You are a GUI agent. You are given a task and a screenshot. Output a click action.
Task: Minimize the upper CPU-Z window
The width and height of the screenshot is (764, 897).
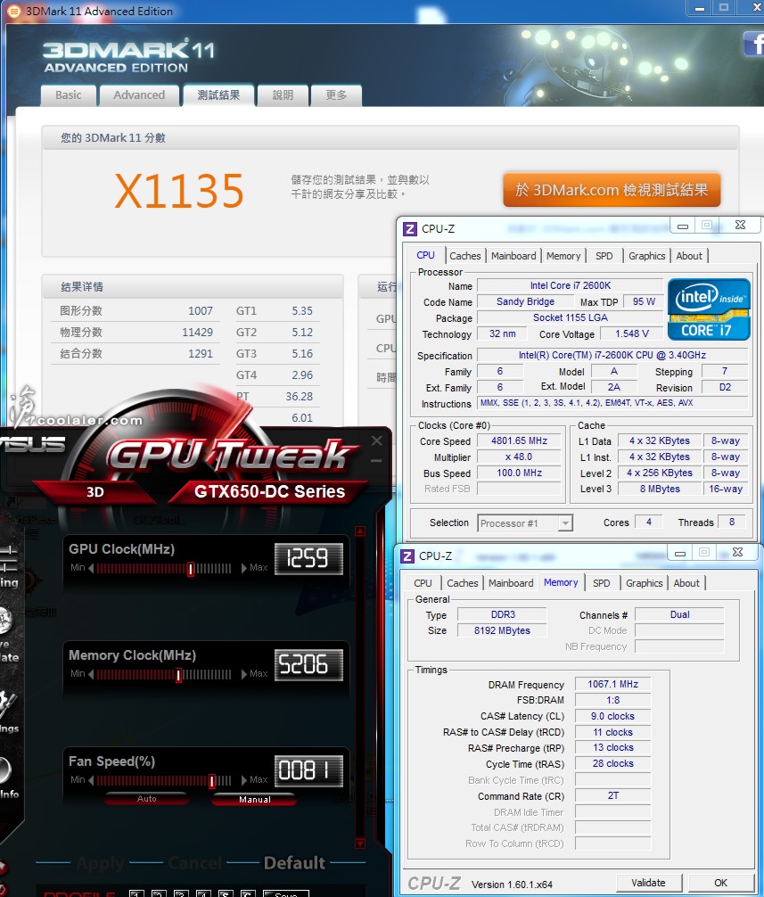tap(683, 226)
